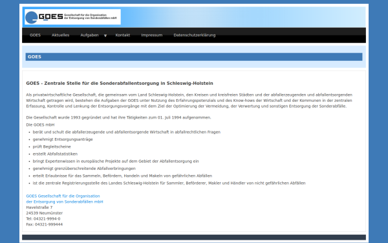Go to the Aktuelles page
The image size is (388, 243).
60,35
